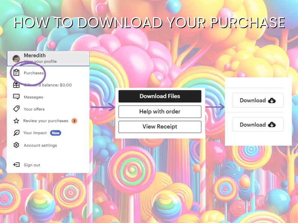This screenshot has height=223, width=298.
Task: Click the Review purchases star icon
Action: (x=17, y=121)
